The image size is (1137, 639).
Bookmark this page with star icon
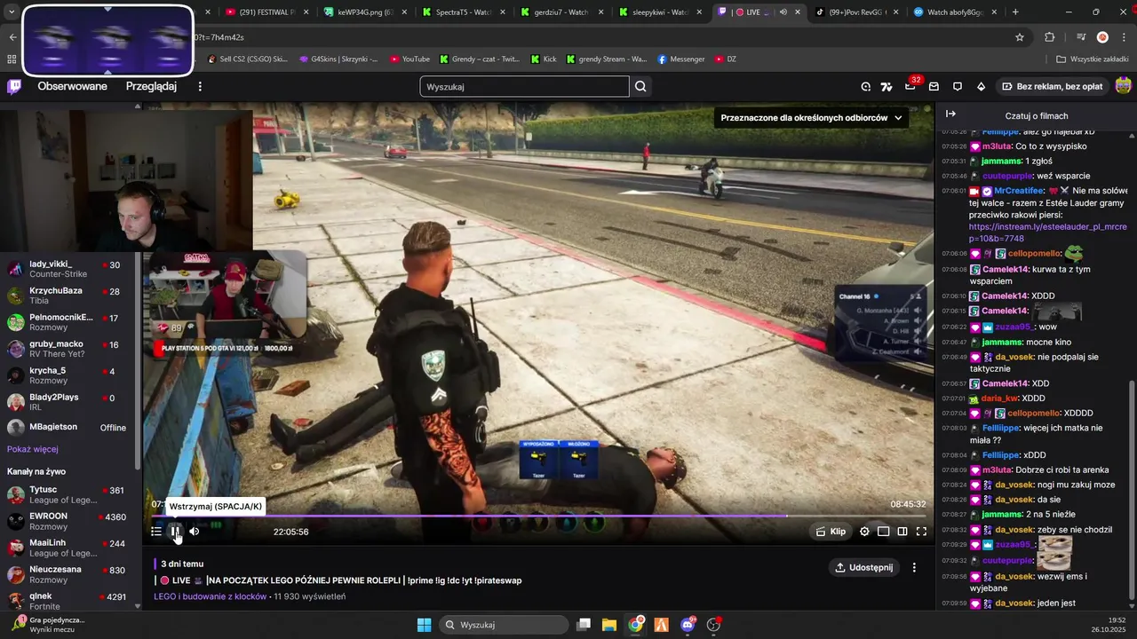1020,37
